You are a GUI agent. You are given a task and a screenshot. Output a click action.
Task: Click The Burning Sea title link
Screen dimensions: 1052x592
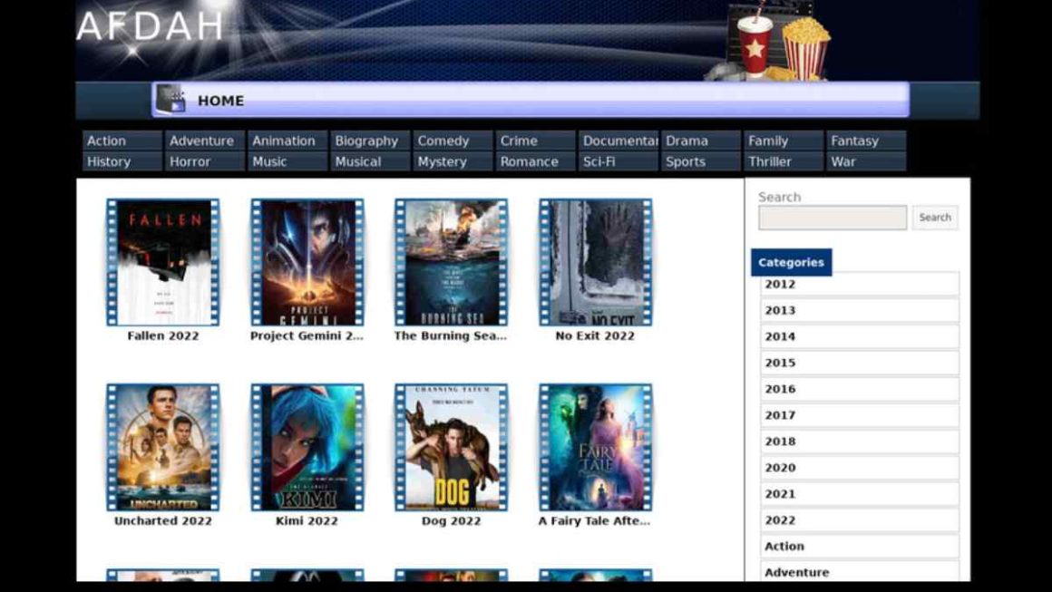click(450, 336)
